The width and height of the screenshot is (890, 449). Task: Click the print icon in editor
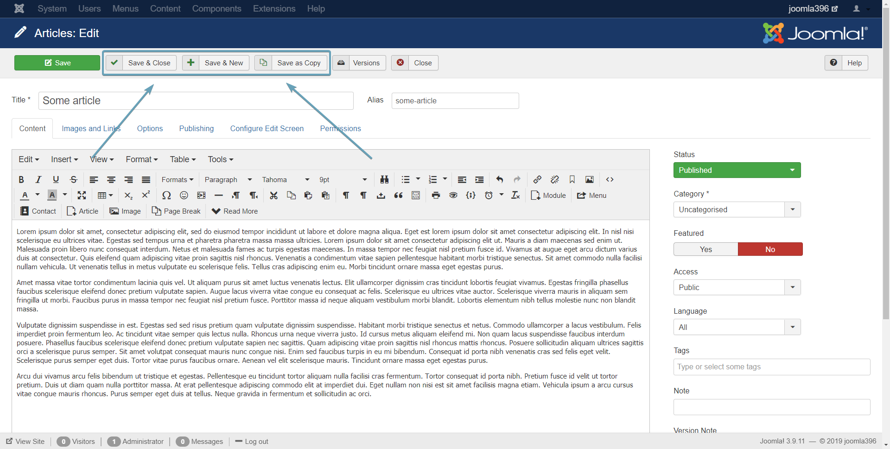436,196
